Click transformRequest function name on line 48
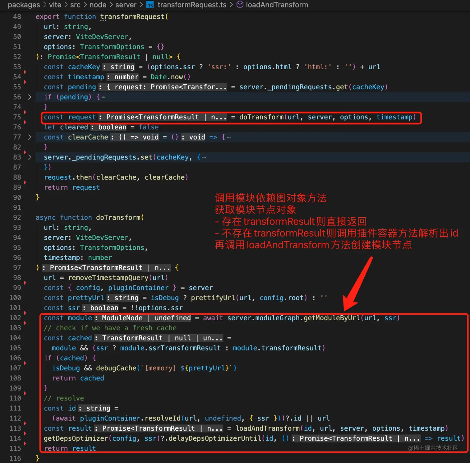This screenshot has width=470, height=463. click(132, 17)
